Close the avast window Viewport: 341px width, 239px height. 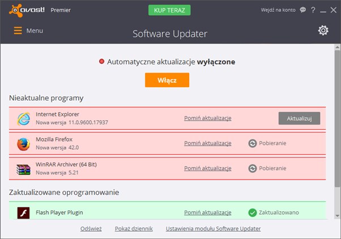point(334,10)
